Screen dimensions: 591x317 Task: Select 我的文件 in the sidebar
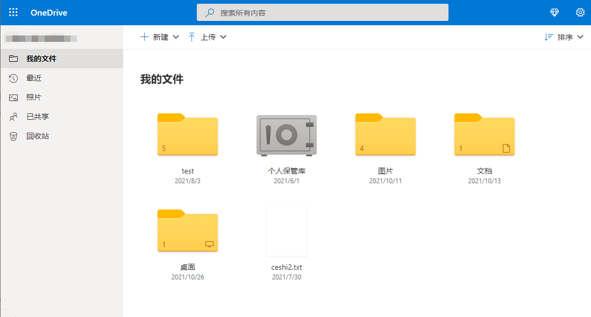[62, 59]
